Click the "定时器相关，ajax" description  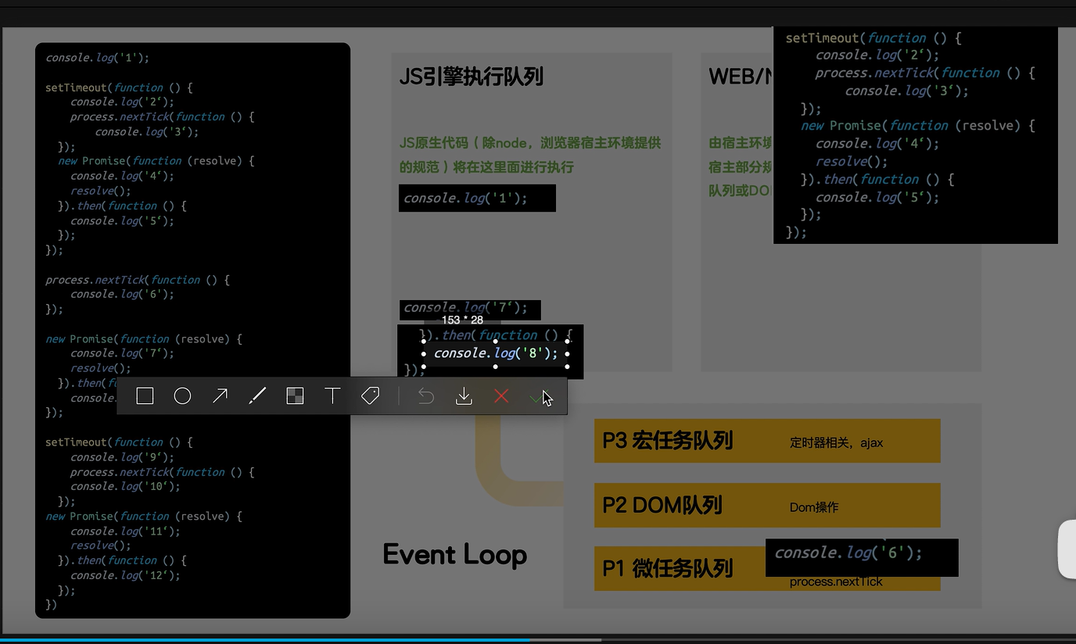(836, 442)
